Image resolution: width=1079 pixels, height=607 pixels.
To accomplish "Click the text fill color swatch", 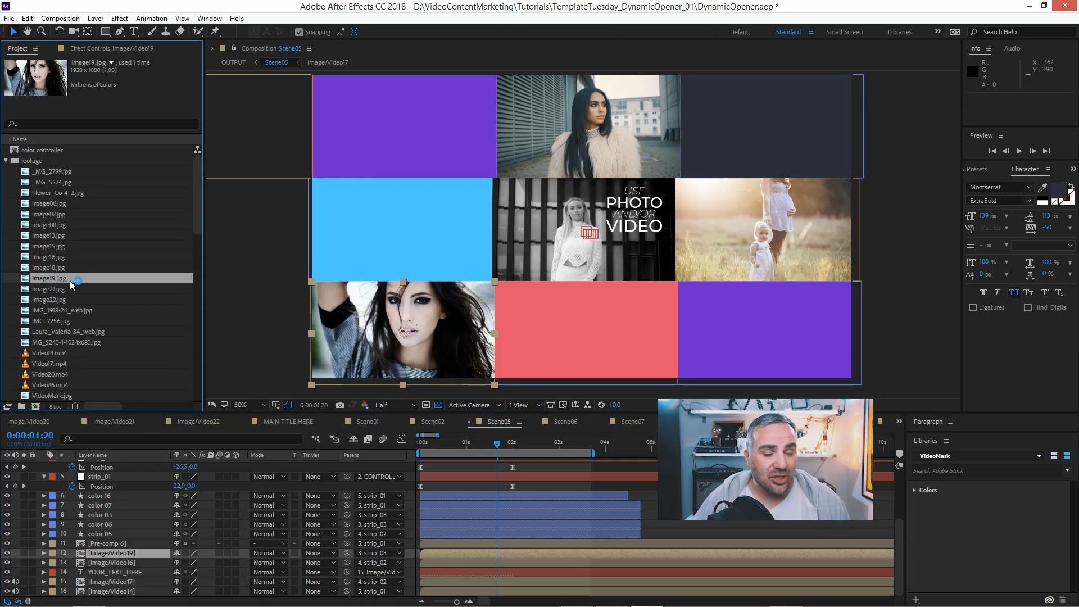I will (1058, 190).
